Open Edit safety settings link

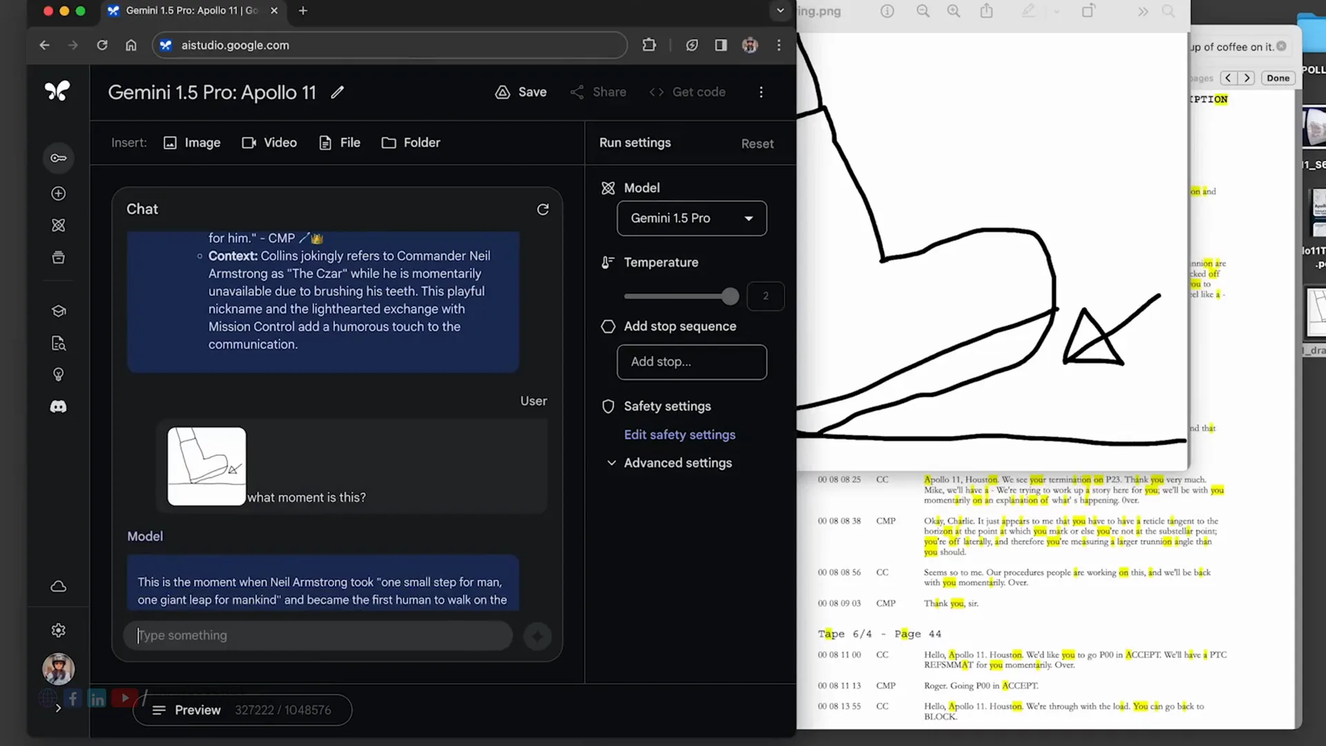point(680,434)
